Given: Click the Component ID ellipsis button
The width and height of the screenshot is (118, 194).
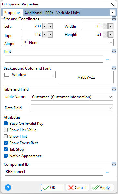Looking at the screenshot, I should pos(107,172).
